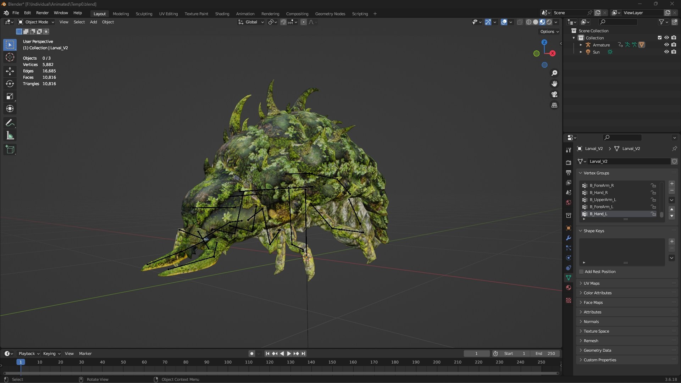
Task: Switch perspective/orthographic grid icon
Action: pyautogui.click(x=554, y=105)
